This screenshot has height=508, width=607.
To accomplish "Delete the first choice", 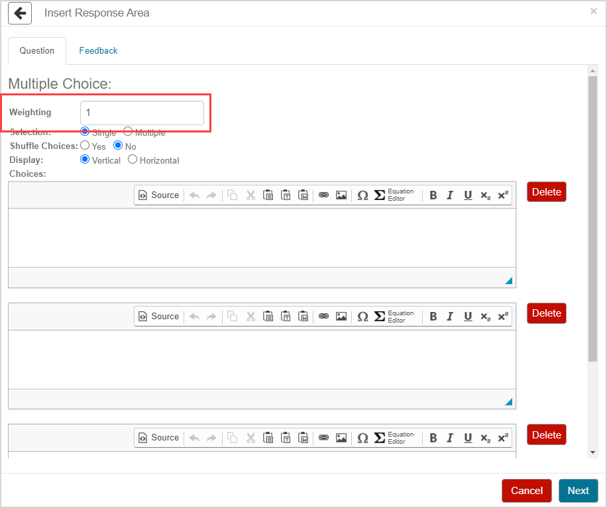I will 546,192.
